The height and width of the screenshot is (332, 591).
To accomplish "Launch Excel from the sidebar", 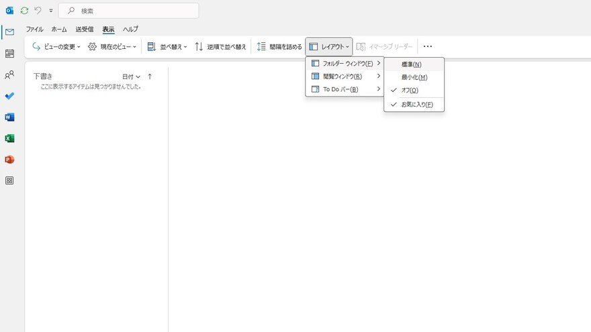I will [9, 138].
